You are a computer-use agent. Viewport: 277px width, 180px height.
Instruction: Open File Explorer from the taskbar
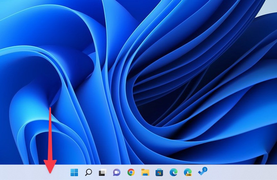pos(145,172)
